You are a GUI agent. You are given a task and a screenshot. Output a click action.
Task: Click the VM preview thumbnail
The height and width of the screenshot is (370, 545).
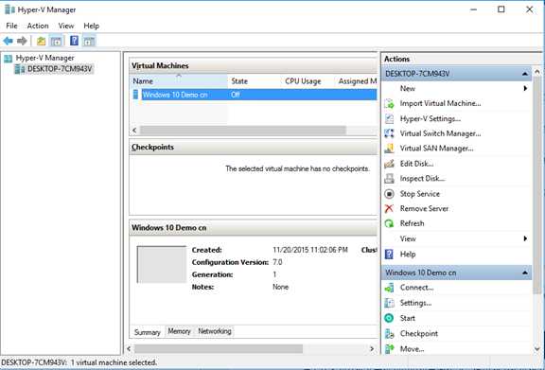162,264
